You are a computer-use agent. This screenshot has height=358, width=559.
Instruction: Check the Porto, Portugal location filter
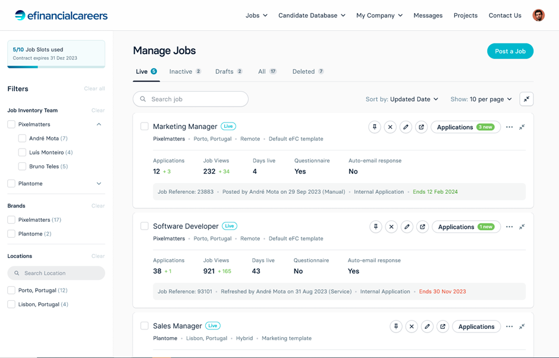(x=11, y=290)
